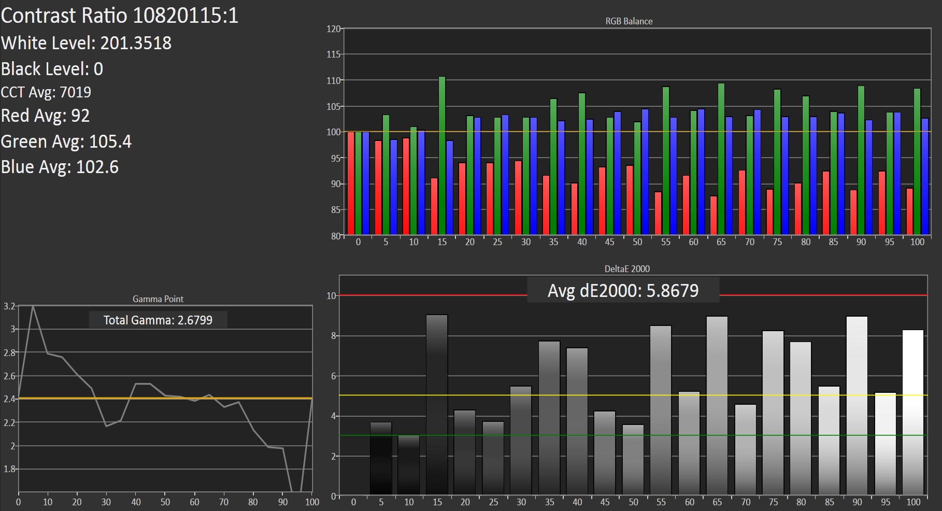The width and height of the screenshot is (942, 511).
Task: Click the DeltaE bar at 30 percent
Action: 521,441
